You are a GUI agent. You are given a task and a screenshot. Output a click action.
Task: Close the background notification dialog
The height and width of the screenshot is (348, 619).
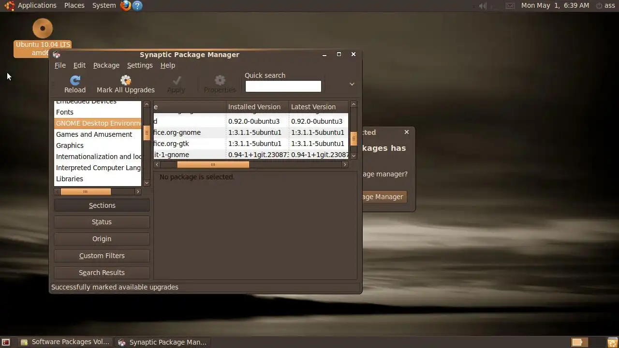click(406, 132)
